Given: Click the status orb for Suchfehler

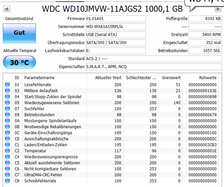Looking at the screenshot, I should (x=7, y=109).
